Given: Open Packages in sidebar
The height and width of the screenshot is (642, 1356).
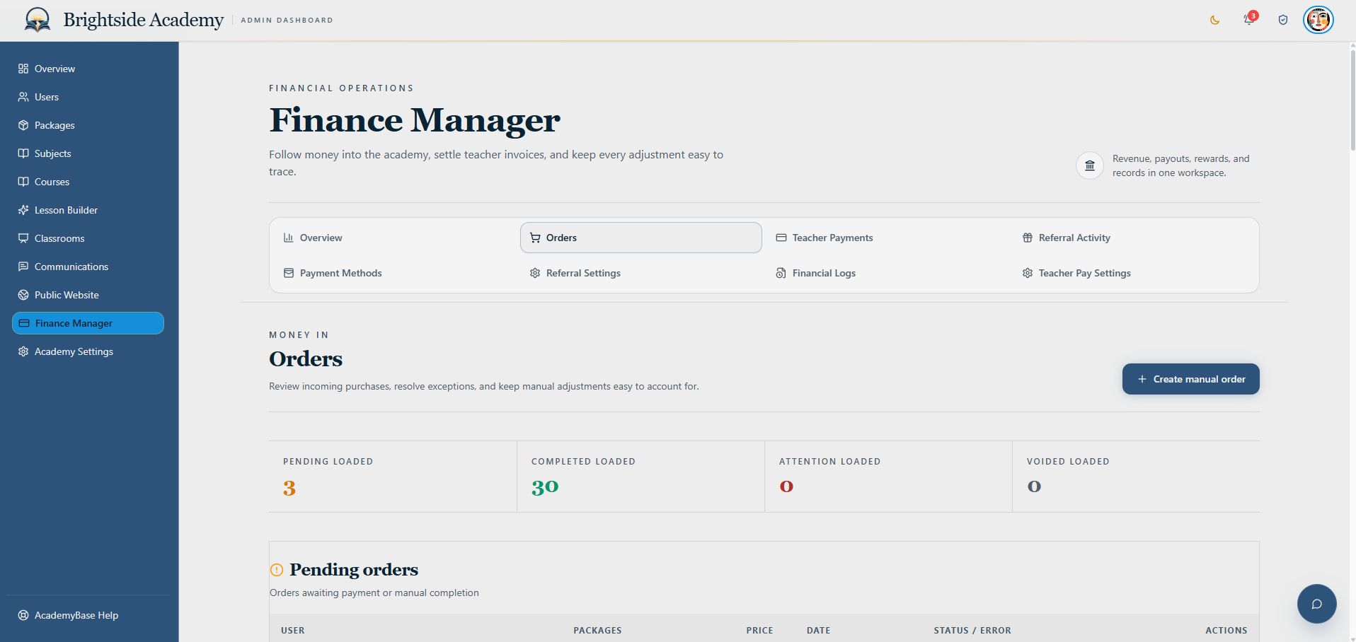Looking at the screenshot, I should (x=88, y=125).
